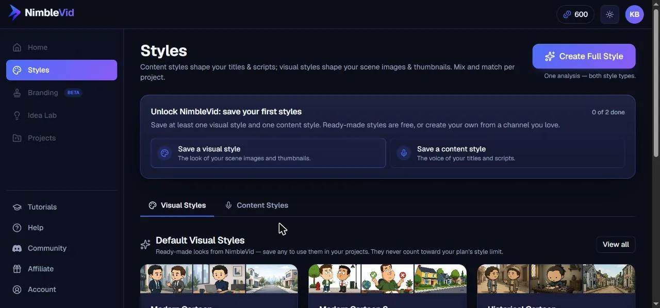The height and width of the screenshot is (308, 660).
Task: Open the KB user avatar menu
Action: [634, 14]
